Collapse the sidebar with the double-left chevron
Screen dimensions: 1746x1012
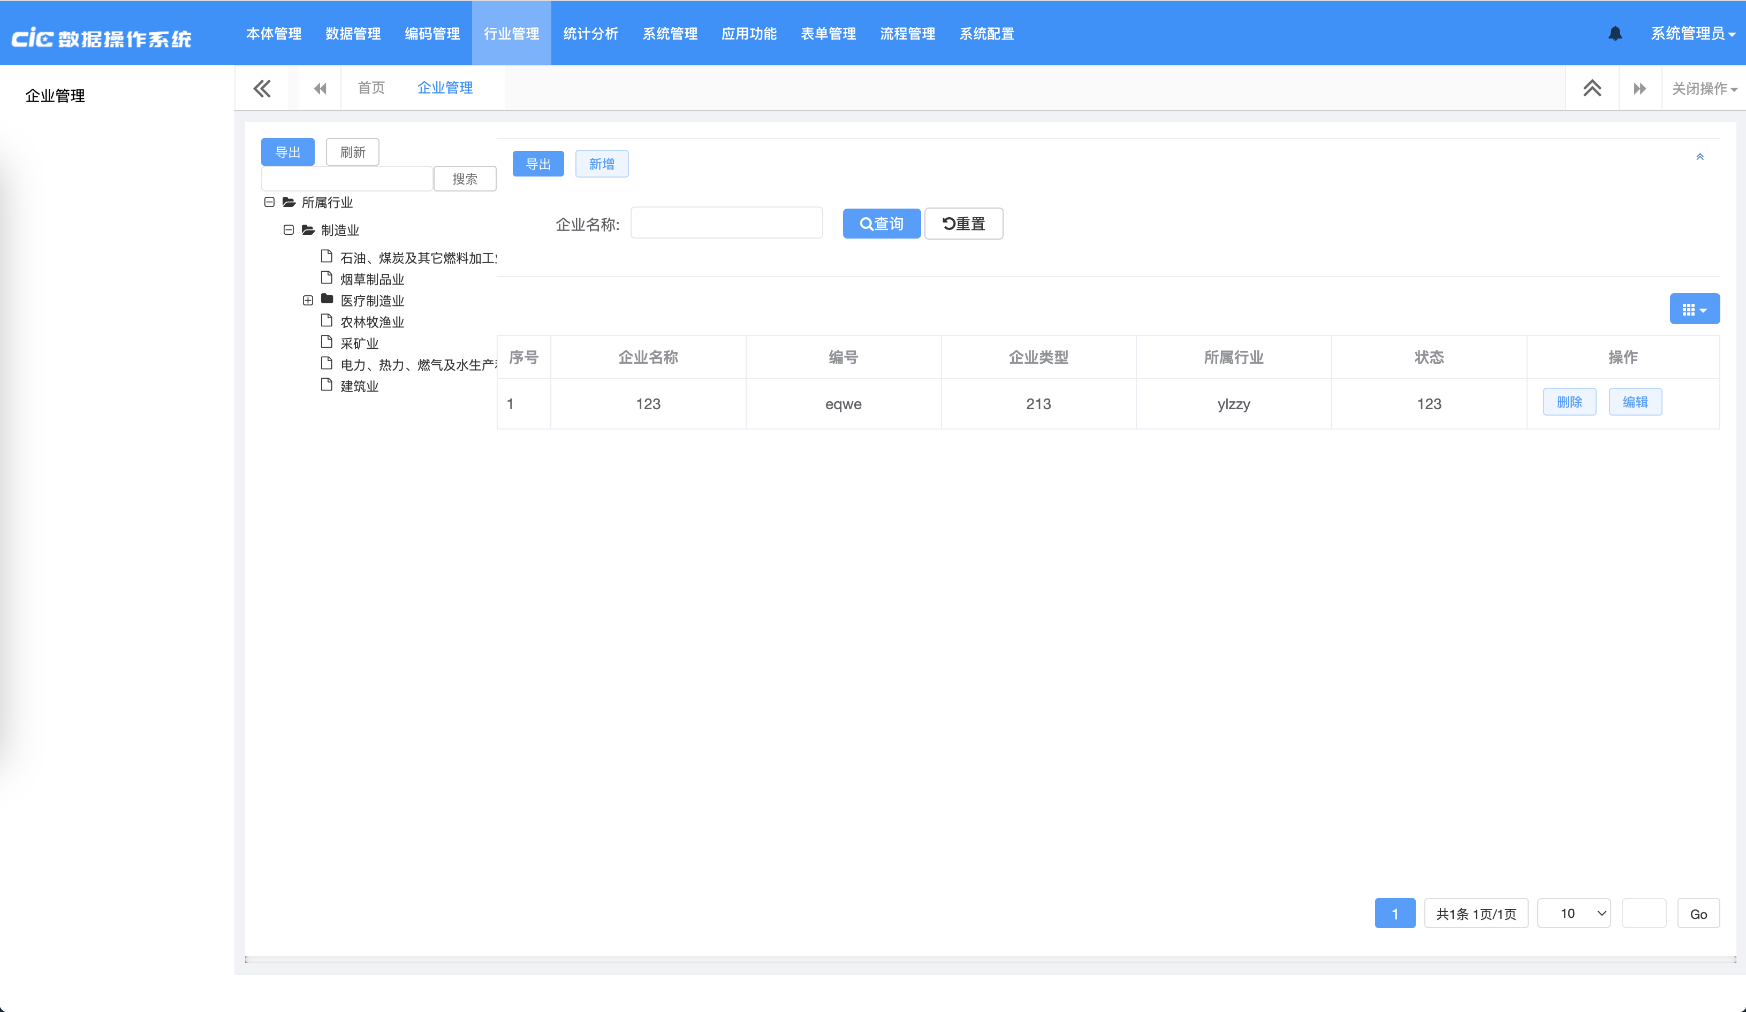click(x=262, y=89)
